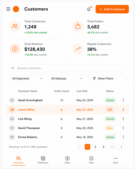Viewport: 135px width, 169px height.
Task: Sort by Order Count column header
Action: 62,91
